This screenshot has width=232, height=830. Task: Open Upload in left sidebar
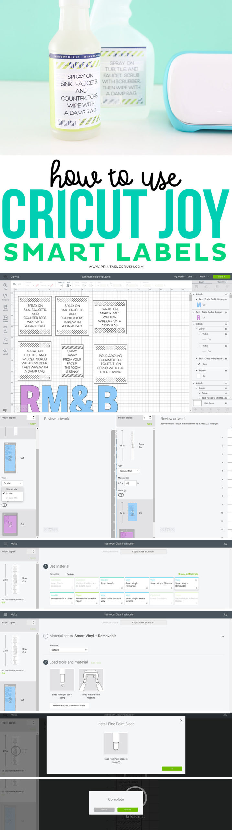[5, 351]
